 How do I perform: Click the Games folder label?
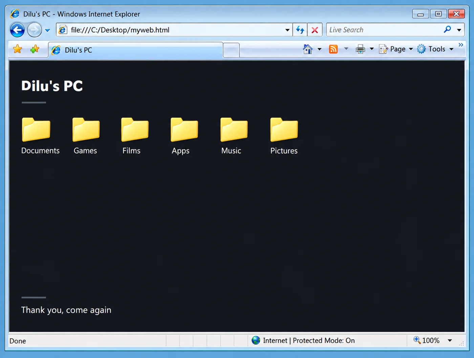coord(85,151)
